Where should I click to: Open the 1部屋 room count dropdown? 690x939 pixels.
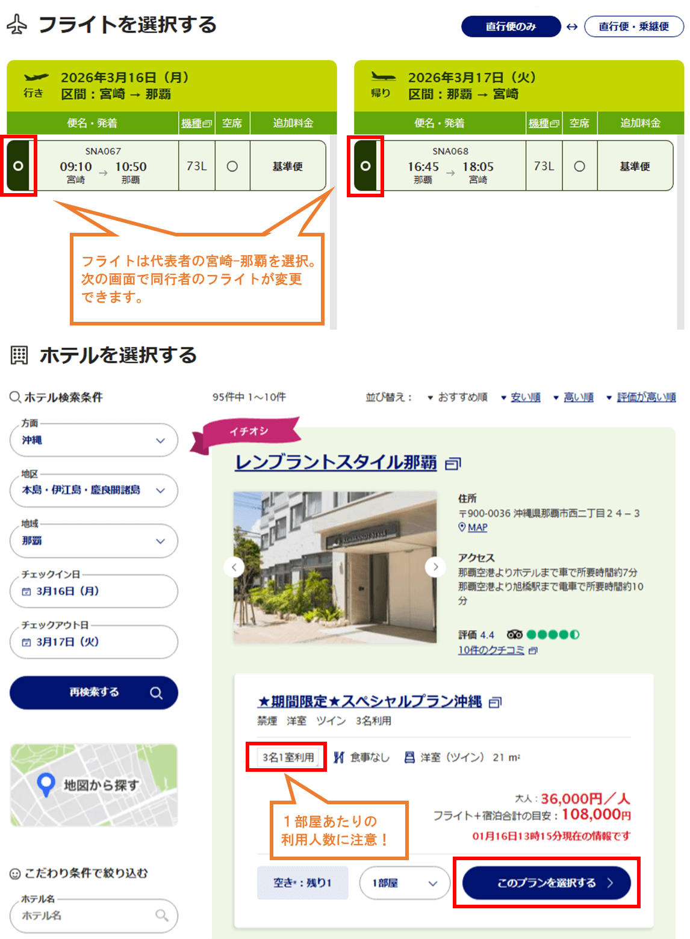[405, 883]
